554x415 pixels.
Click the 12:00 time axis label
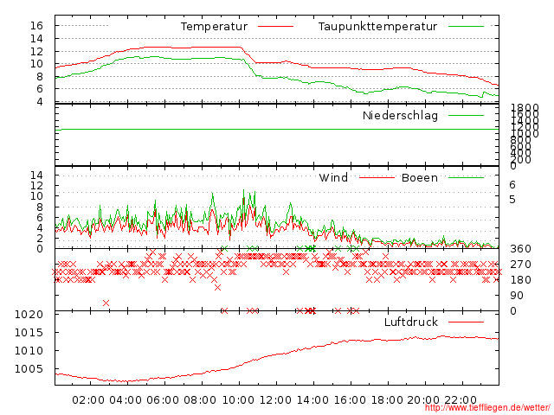[x=275, y=400]
